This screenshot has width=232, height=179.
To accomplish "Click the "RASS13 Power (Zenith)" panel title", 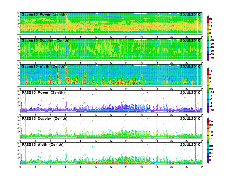I will point(43,93).
